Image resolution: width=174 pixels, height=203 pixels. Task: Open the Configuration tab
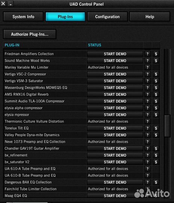[107, 17]
